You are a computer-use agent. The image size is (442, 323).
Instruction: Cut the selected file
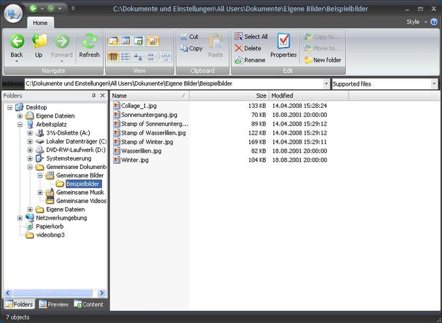[x=189, y=36]
